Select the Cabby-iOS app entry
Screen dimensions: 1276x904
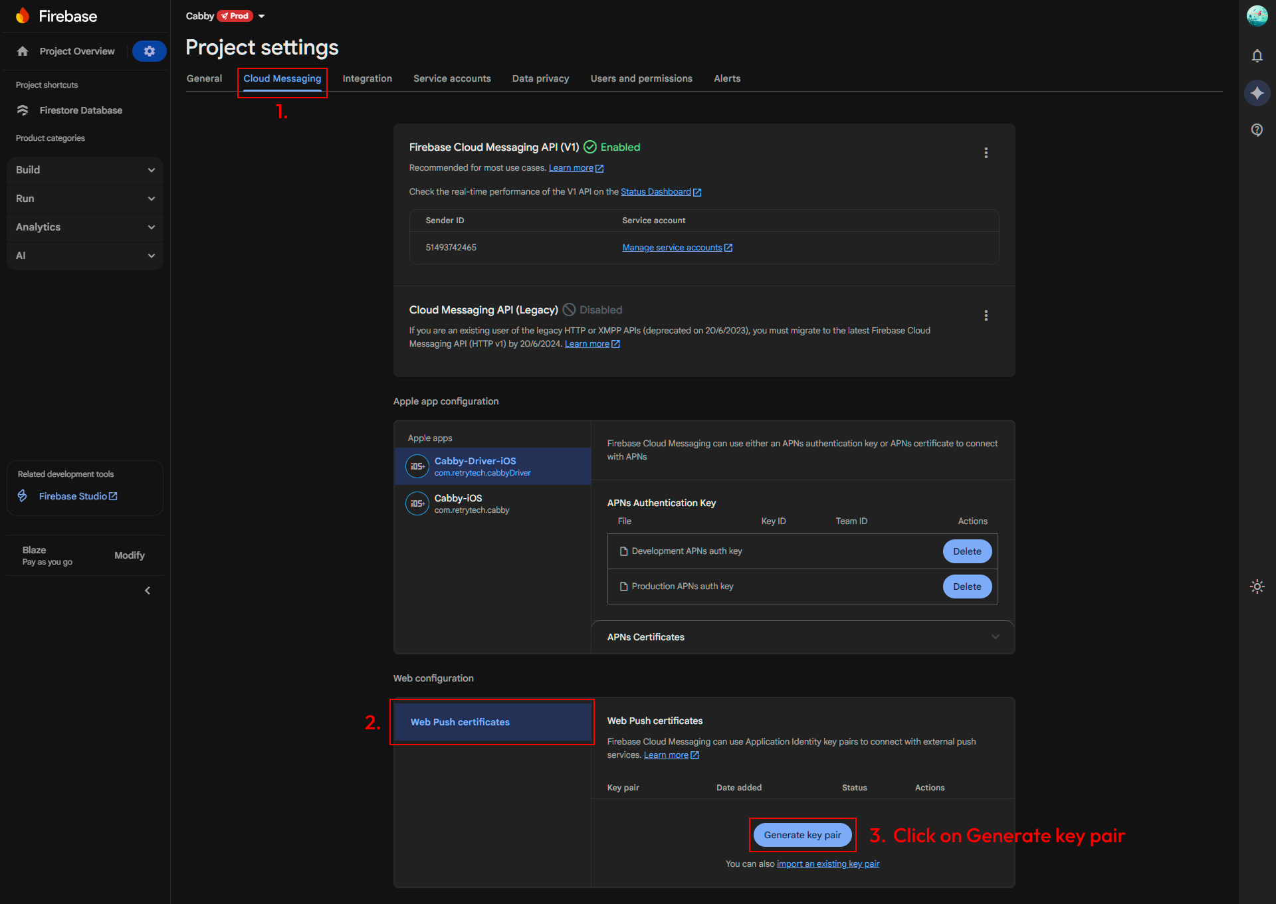point(492,503)
